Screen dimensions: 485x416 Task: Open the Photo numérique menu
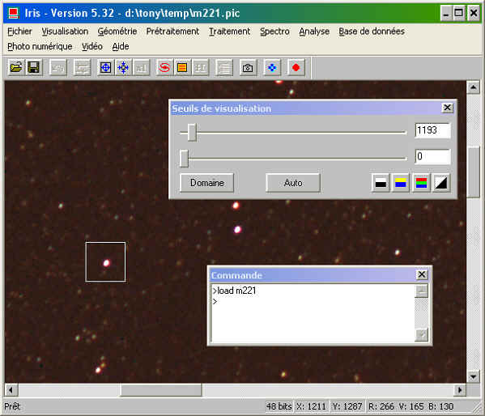pyautogui.click(x=40, y=46)
